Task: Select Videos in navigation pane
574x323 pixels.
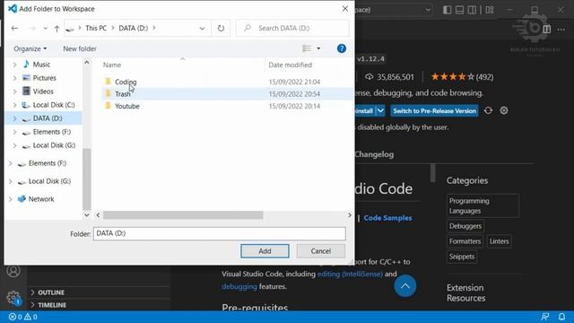Action: (43, 92)
